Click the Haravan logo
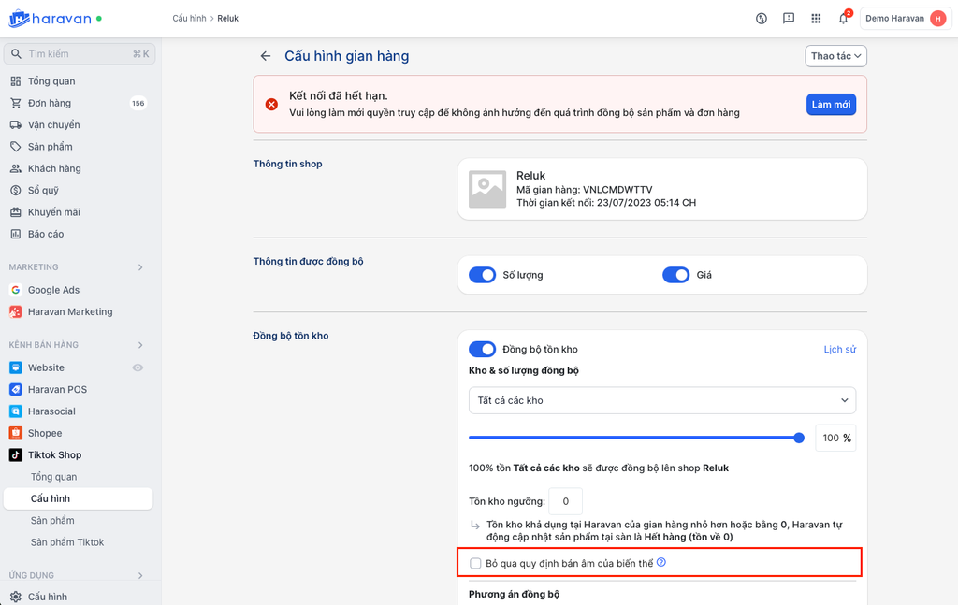 tap(53, 18)
